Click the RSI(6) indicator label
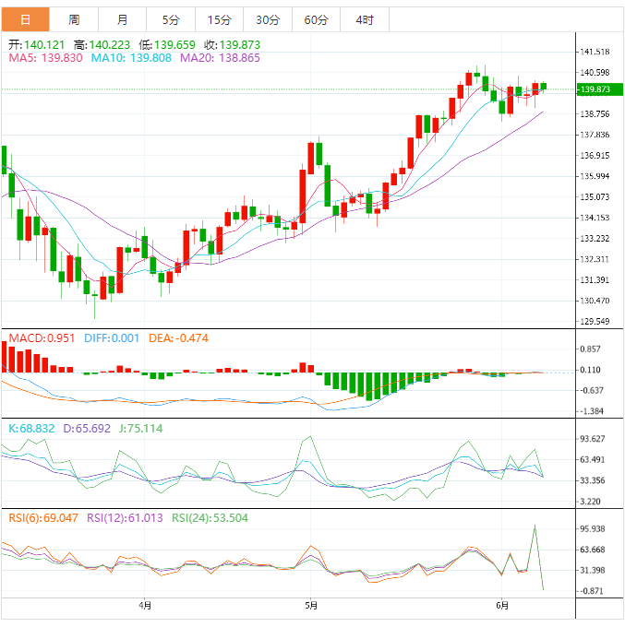Viewport: 625px width, 627px height. [43, 519]
